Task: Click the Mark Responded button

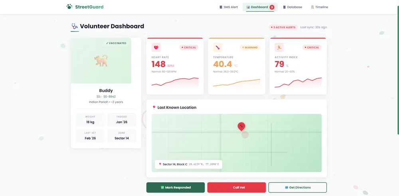Action: [x=176, y=188]
